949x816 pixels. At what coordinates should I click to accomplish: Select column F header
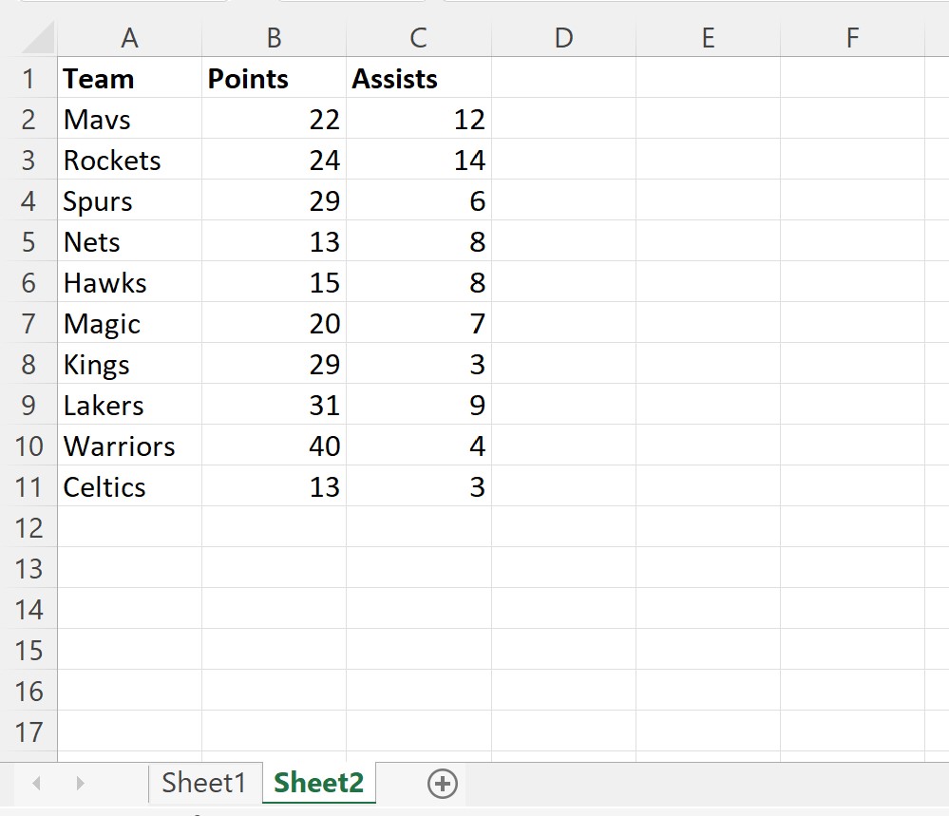852,38
